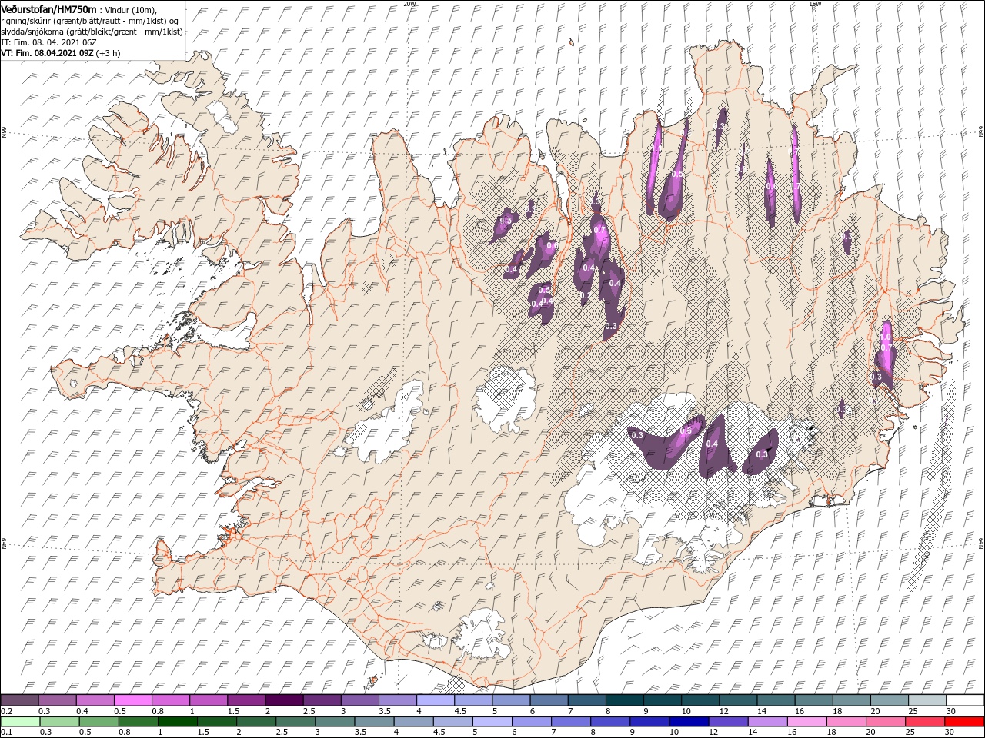Screen dimensions: 985x738
Task: Click the bright pink 0.5–0.8 swatch, upper row
Action: point(133,700)
